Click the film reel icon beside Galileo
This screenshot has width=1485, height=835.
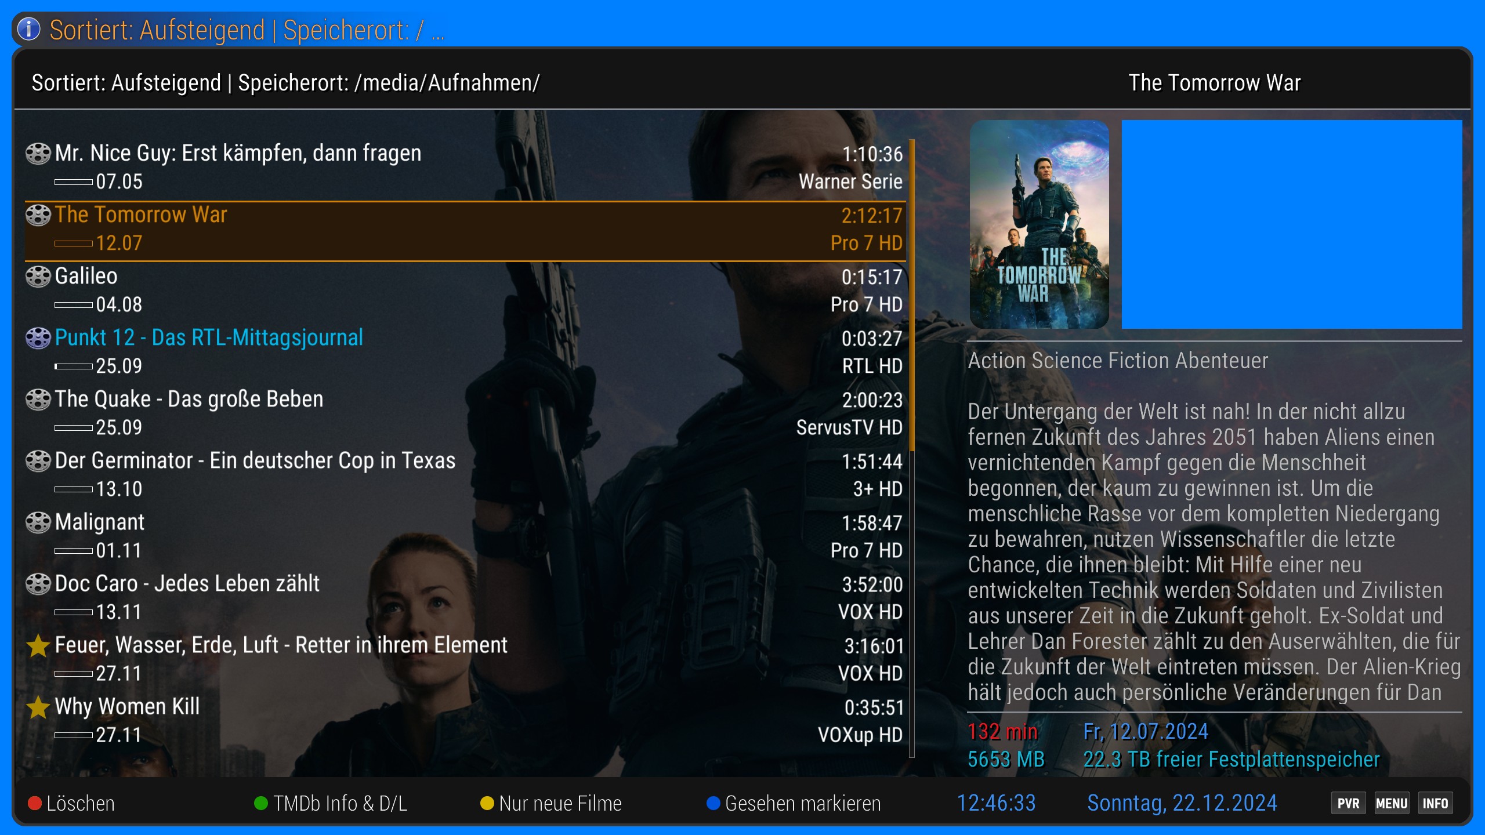tap(38, 277)
